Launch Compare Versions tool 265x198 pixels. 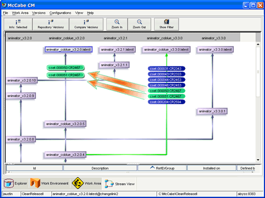86,24
